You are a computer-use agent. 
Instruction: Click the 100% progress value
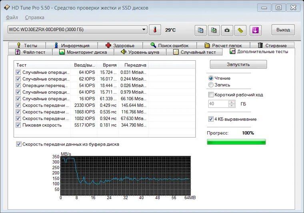(248, 133)
